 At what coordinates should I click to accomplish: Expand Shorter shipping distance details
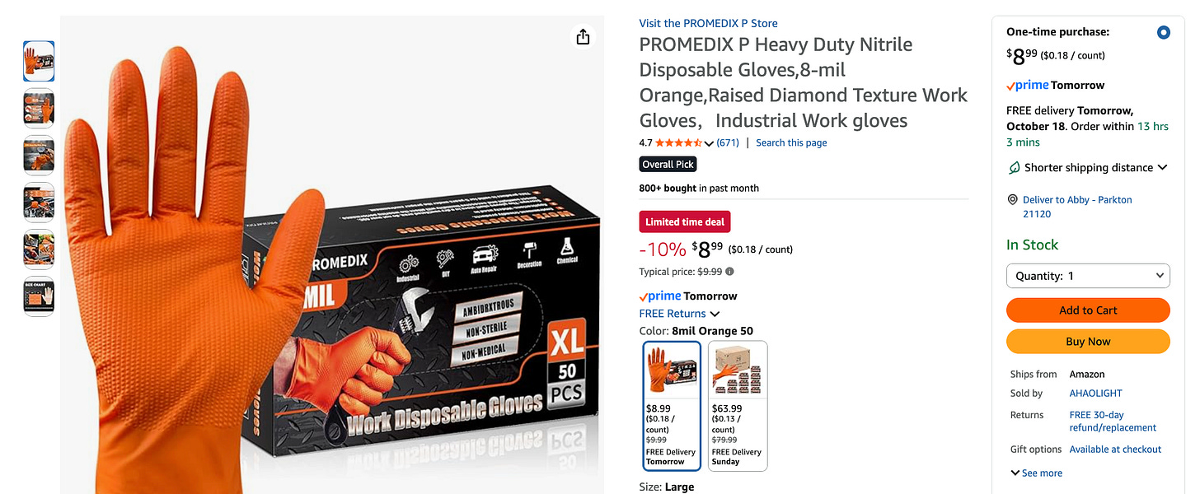tap(1162, 168)
